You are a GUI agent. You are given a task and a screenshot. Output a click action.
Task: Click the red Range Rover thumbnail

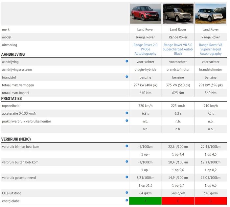point(145,14)
